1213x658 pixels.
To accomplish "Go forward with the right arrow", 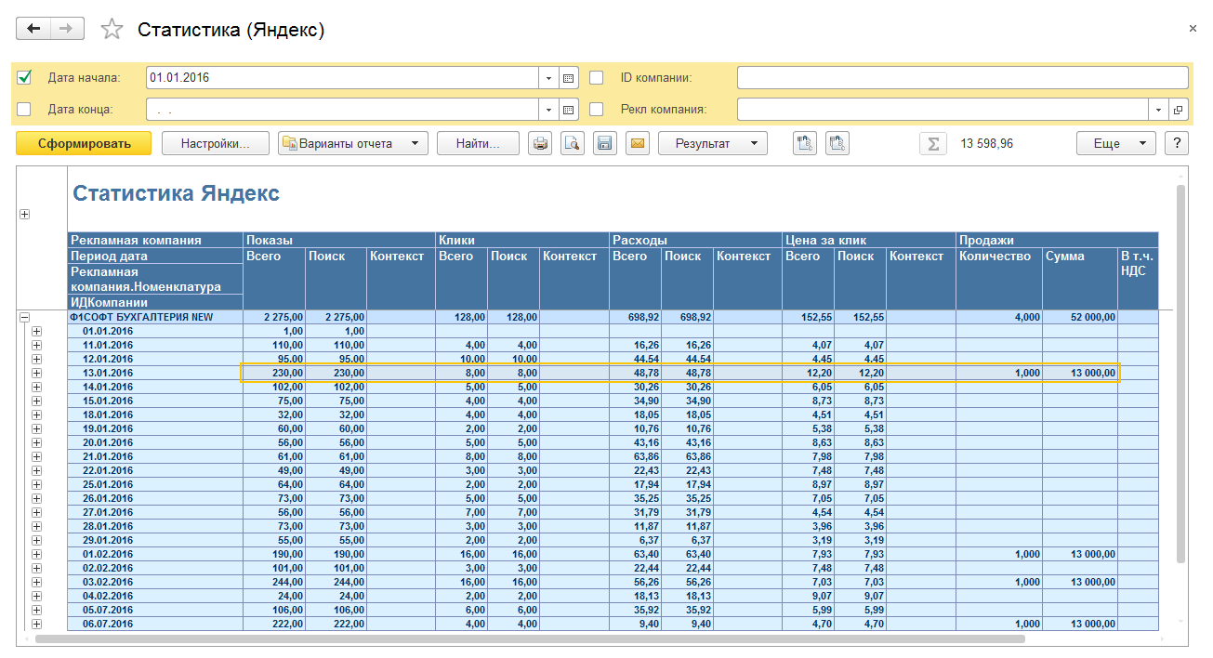I will pos(67,29).
